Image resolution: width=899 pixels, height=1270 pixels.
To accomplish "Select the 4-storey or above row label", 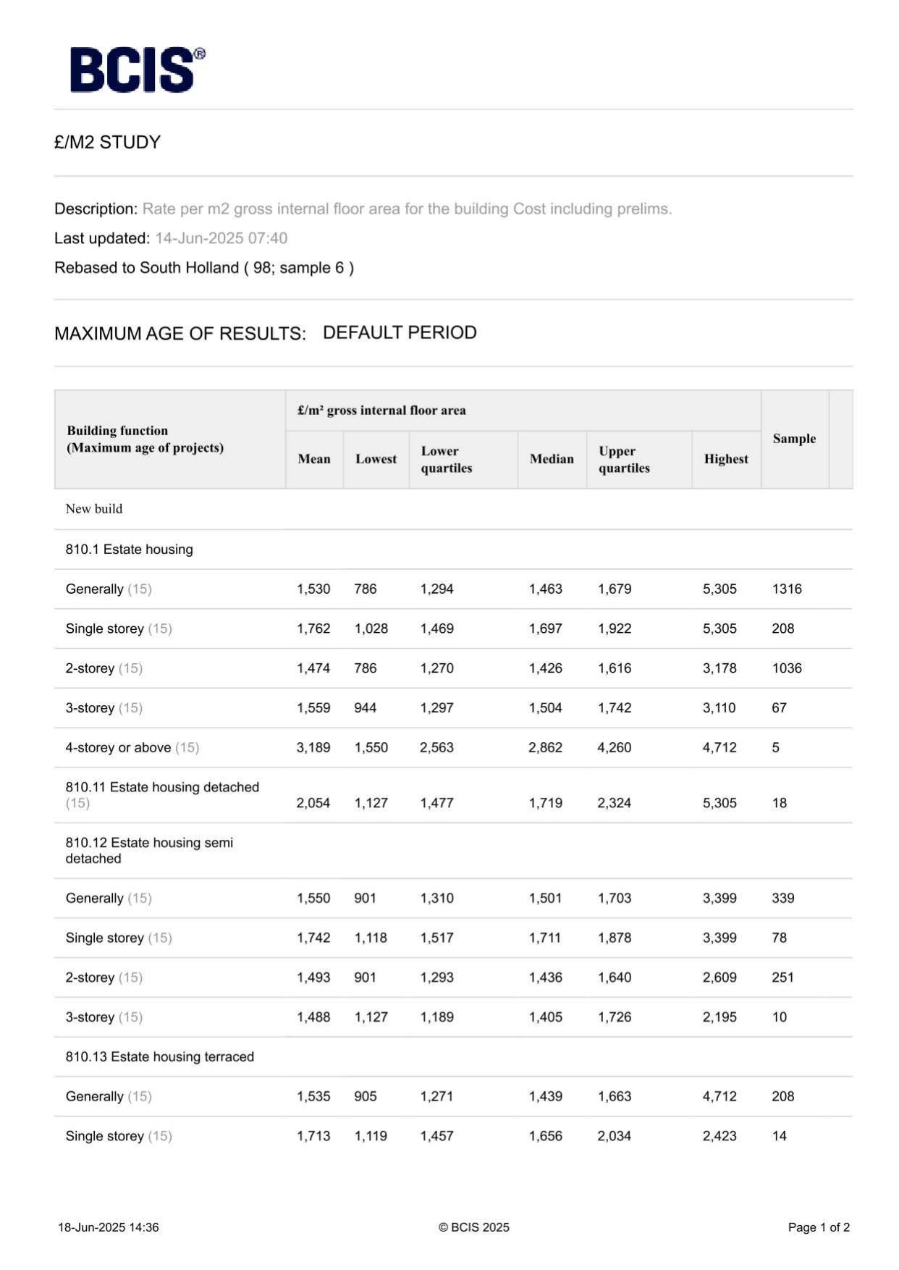I will 118,748.
